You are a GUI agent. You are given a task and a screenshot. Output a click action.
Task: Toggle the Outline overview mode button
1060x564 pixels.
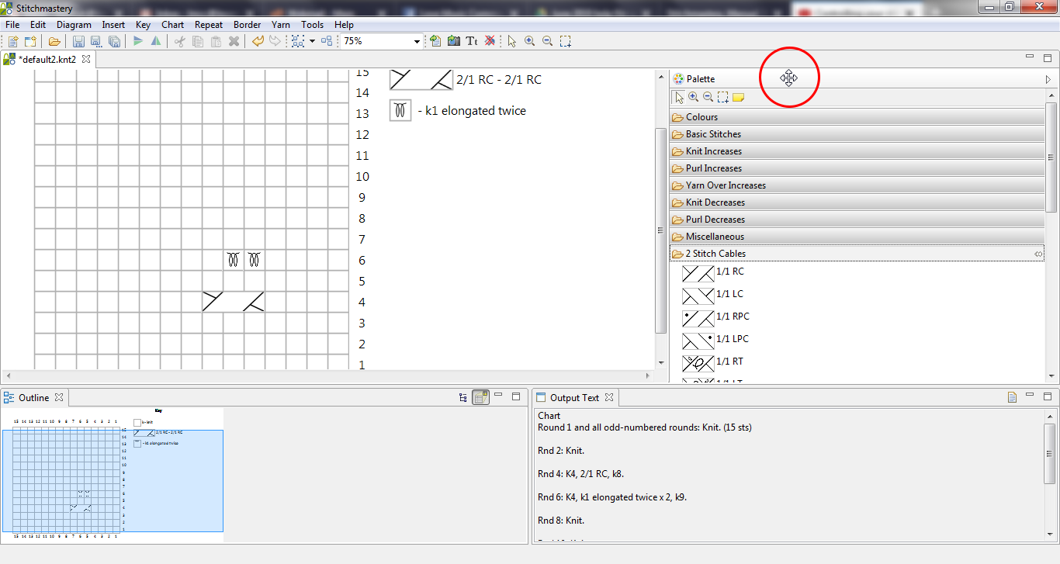pyautogui.click(x=480, y=397)
